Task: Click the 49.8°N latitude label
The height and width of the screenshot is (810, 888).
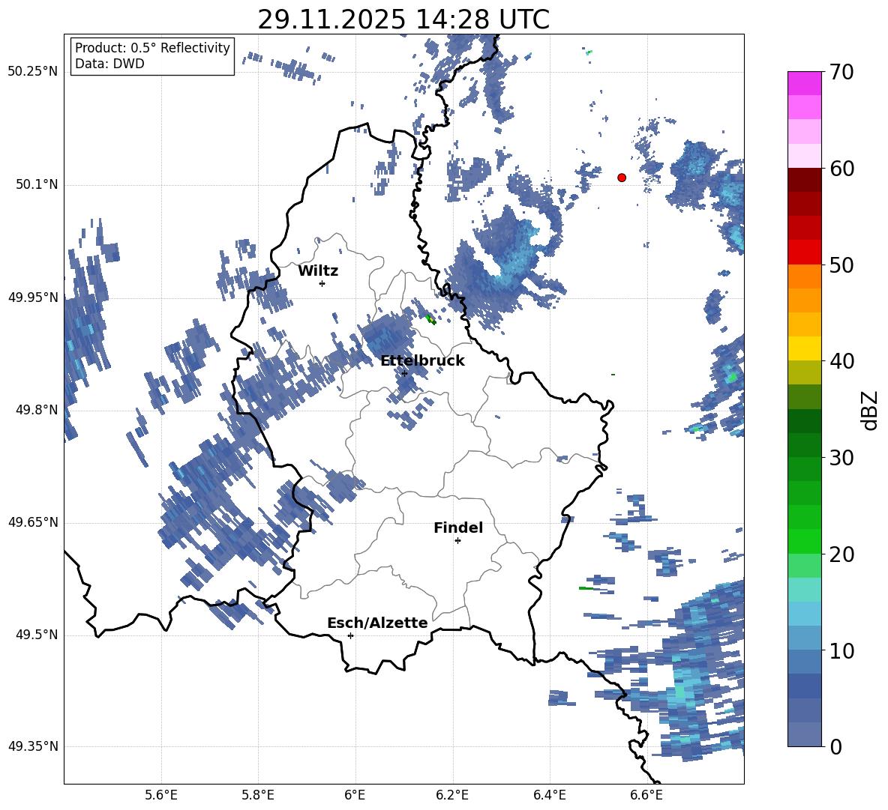Action: pos(37,410)
